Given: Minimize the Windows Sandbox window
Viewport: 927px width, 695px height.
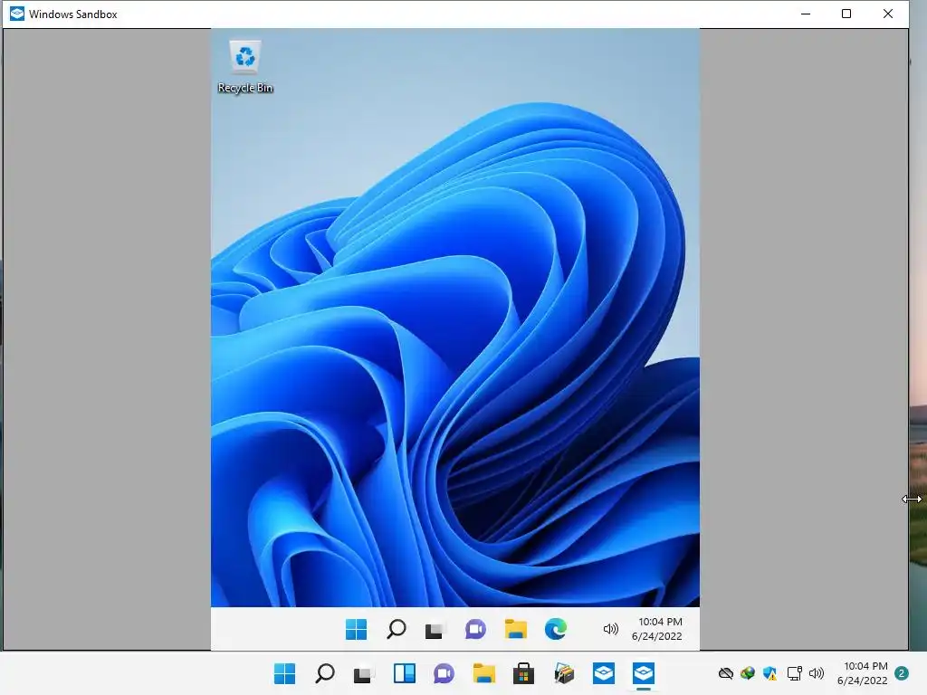Looking at the screenshot, I should click(805, 14).
